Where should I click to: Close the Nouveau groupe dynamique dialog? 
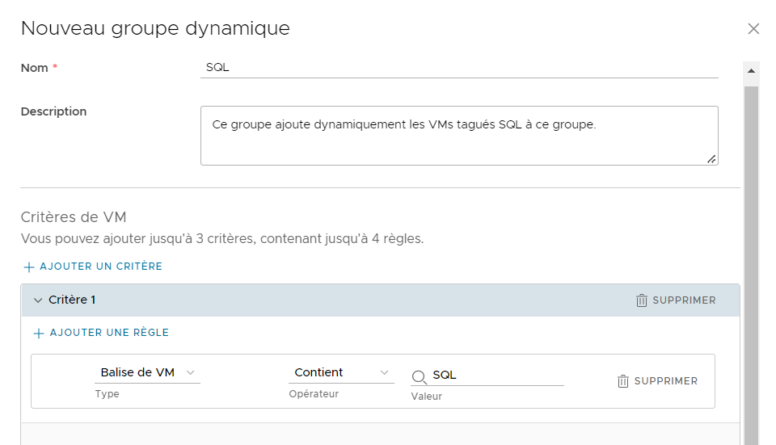click(x=753, y=29)
